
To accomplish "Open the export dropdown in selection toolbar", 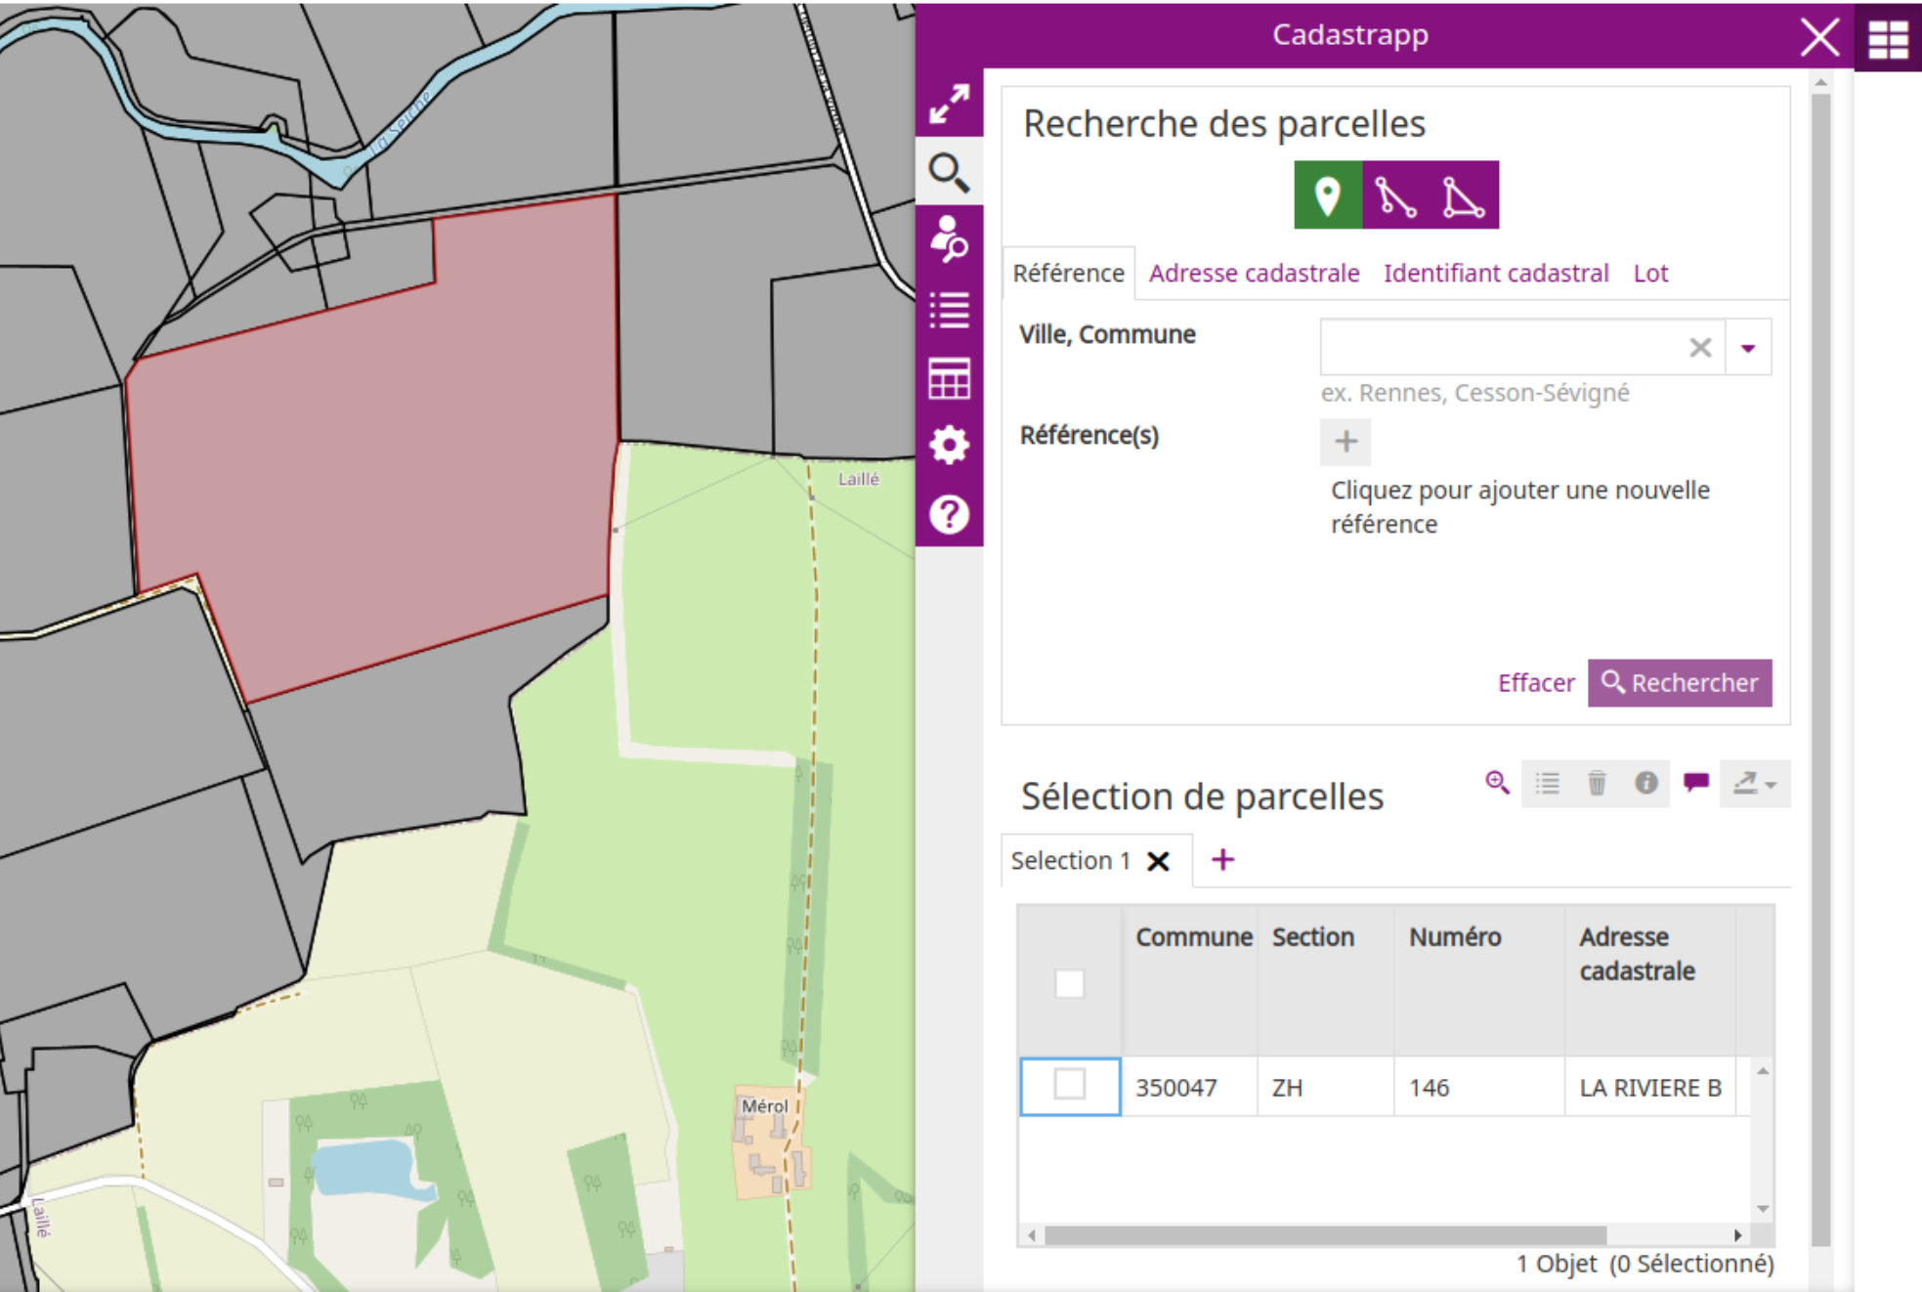I will (x=1755, y=783).
